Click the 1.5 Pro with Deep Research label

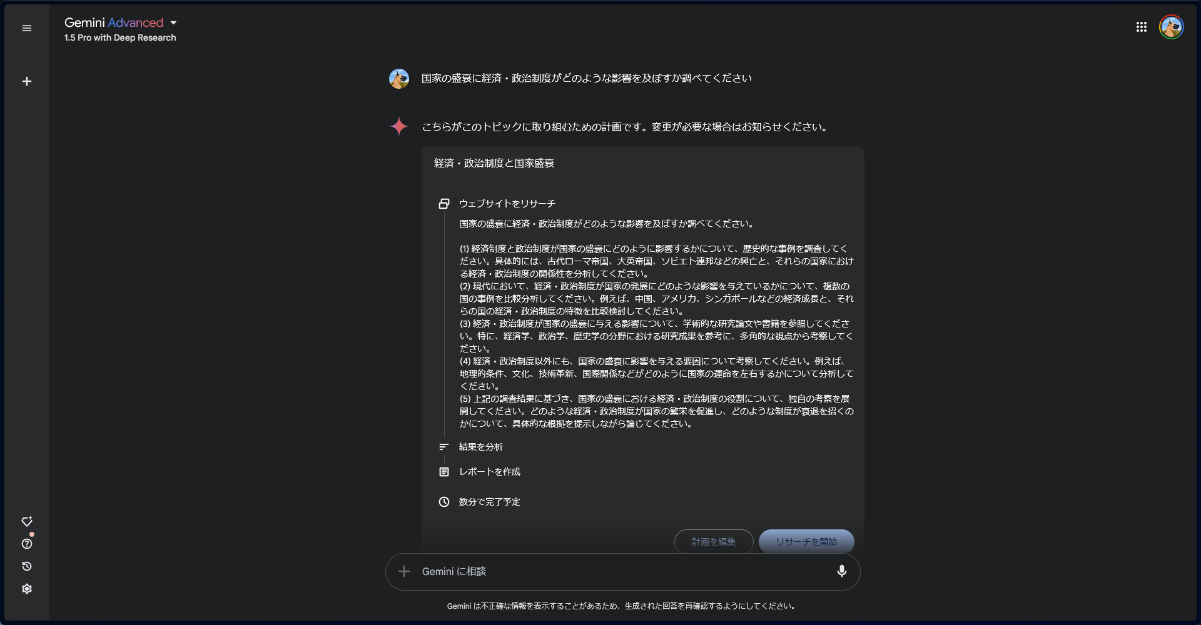coord(120,37)
